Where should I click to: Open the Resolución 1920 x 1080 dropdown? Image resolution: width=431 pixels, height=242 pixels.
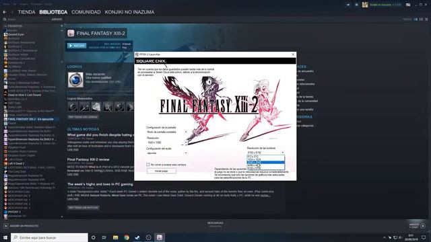pos(167,143)
